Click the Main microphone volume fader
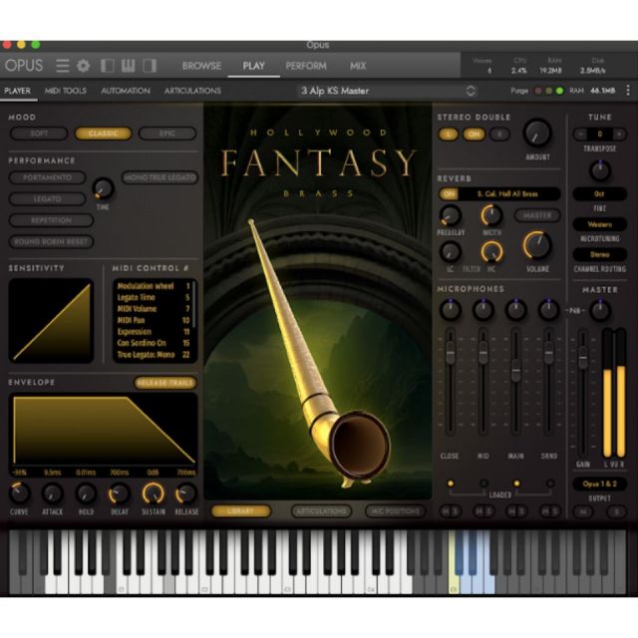The height and width of the screenshot is (638, 638). click(x=516, y=371)
